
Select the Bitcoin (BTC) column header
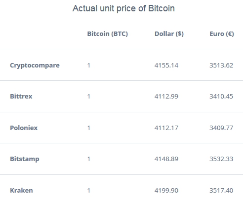point(108,34)
